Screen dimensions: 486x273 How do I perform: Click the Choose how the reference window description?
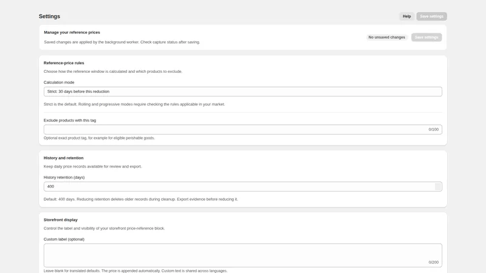(x=113, y=72)
